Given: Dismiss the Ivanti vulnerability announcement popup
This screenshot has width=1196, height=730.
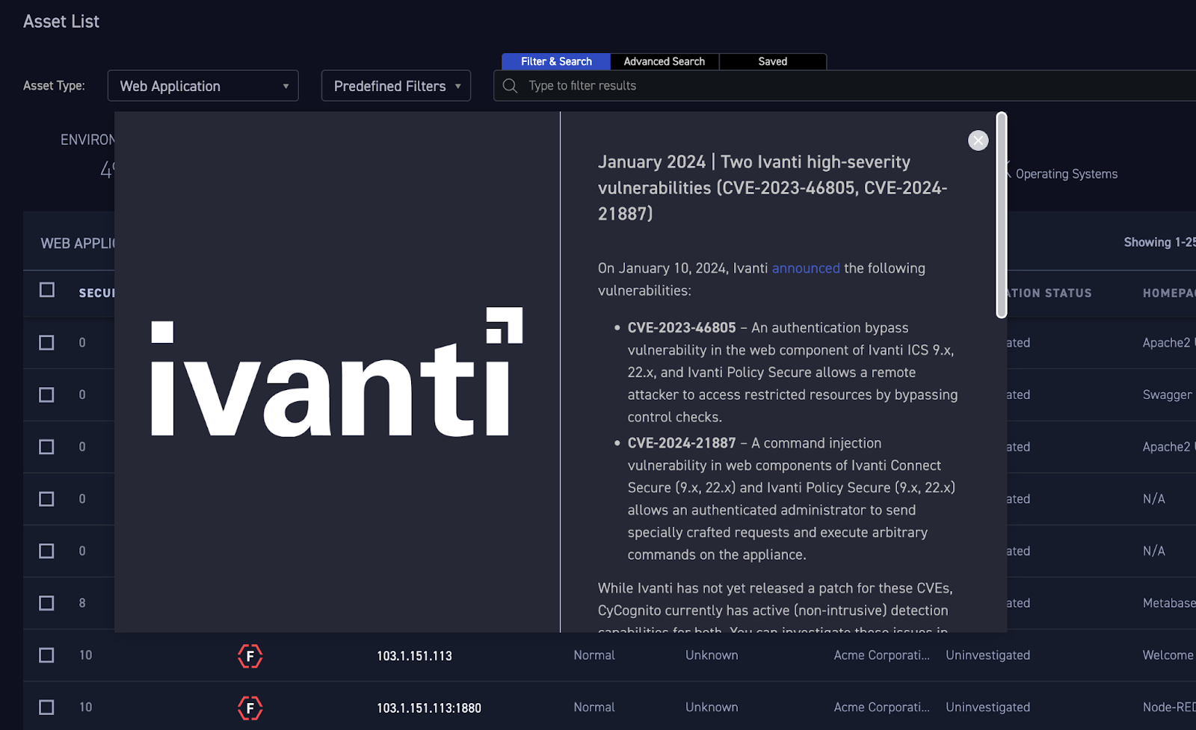Looking at the screenshot, I should pos(978,140).
